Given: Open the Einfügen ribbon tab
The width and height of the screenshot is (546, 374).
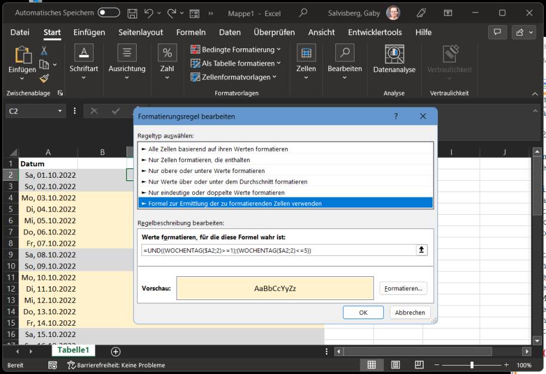Looking at the screenshot, I should click(x=88, y=32).
